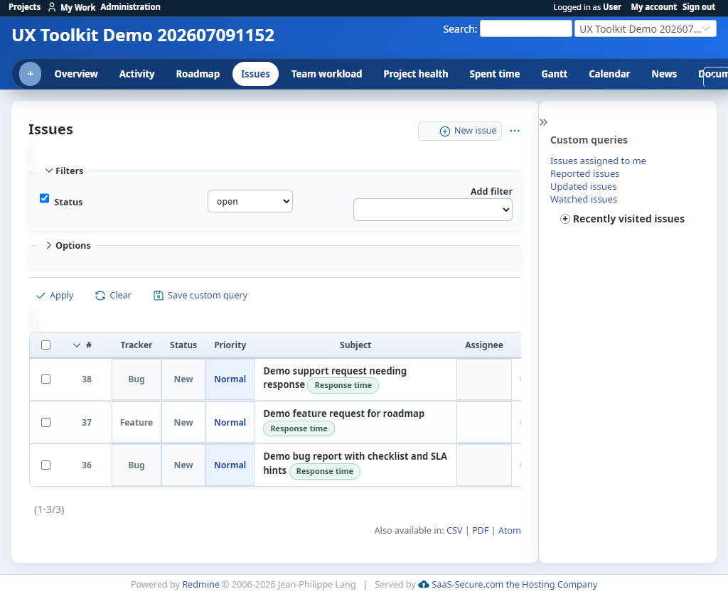This screenshot has width=728, height=594.
Task: Open issue number 36 link
Action: pos(87,465)
